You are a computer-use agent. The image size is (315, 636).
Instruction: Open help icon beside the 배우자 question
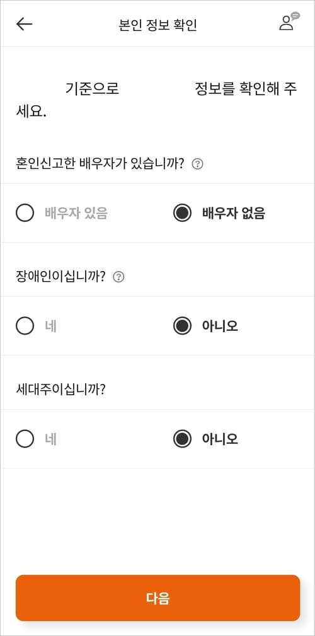197,165
